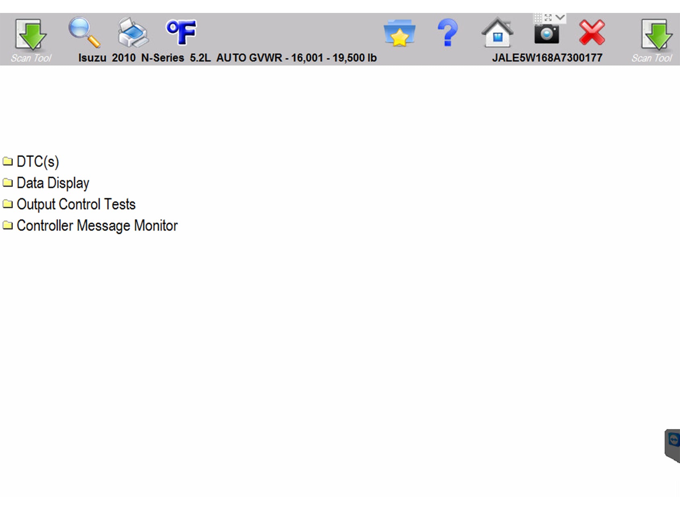Image resolution: width=680 pixels, height=510 pixels.
Task: Click the fullscreen arrows icon above the camera
Action: [x=548, y=18]
